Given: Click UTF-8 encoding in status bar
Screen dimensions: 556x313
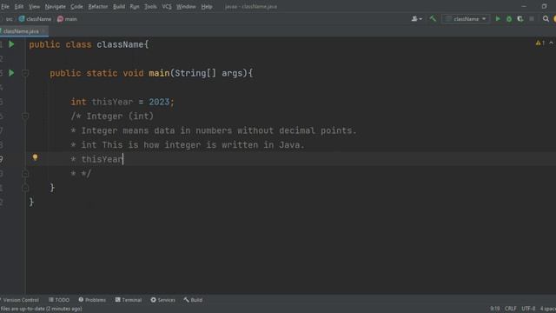Looking at the screenshot, I should point(528,309).
